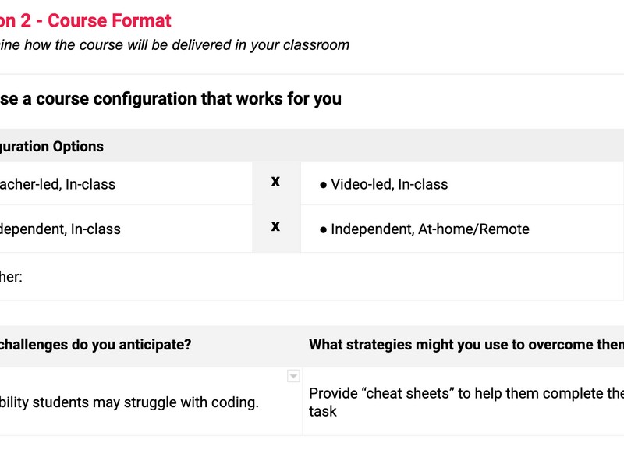This screenshot has width=624, height=468.
Task: Click the course configuration that works heading
Action: [x=170, y=99]
